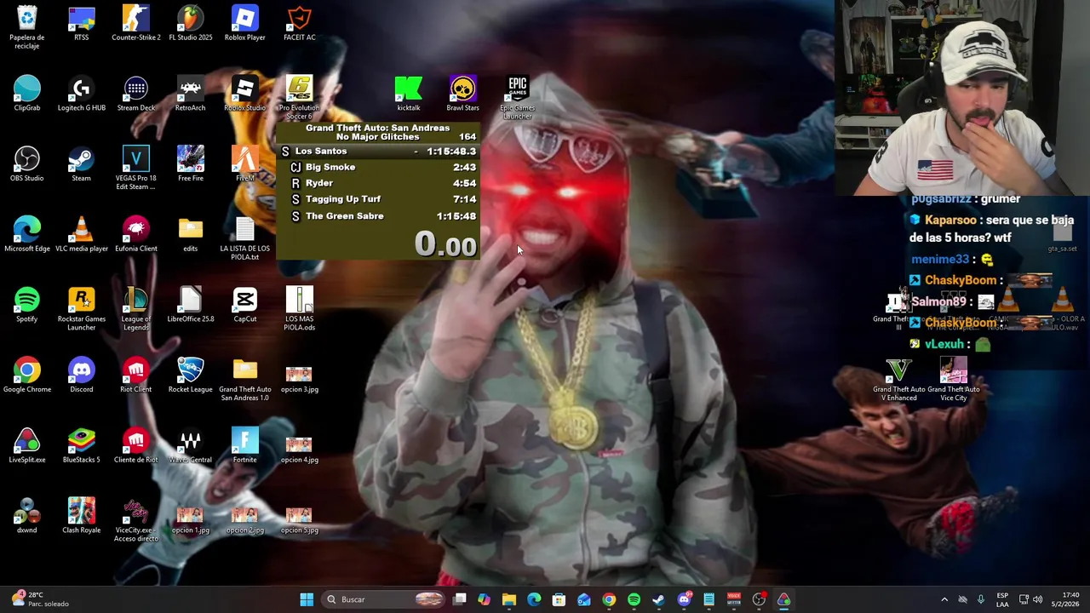Open the Stream Deck shortcut

tap(136, 94)
